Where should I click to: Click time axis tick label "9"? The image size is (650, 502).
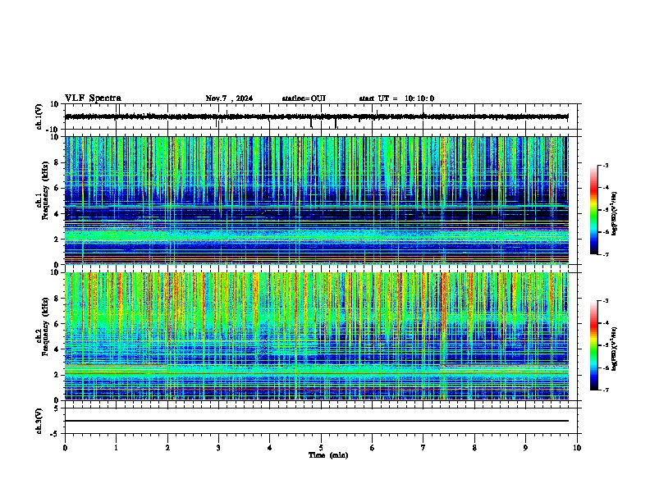(x=525, y=448)
